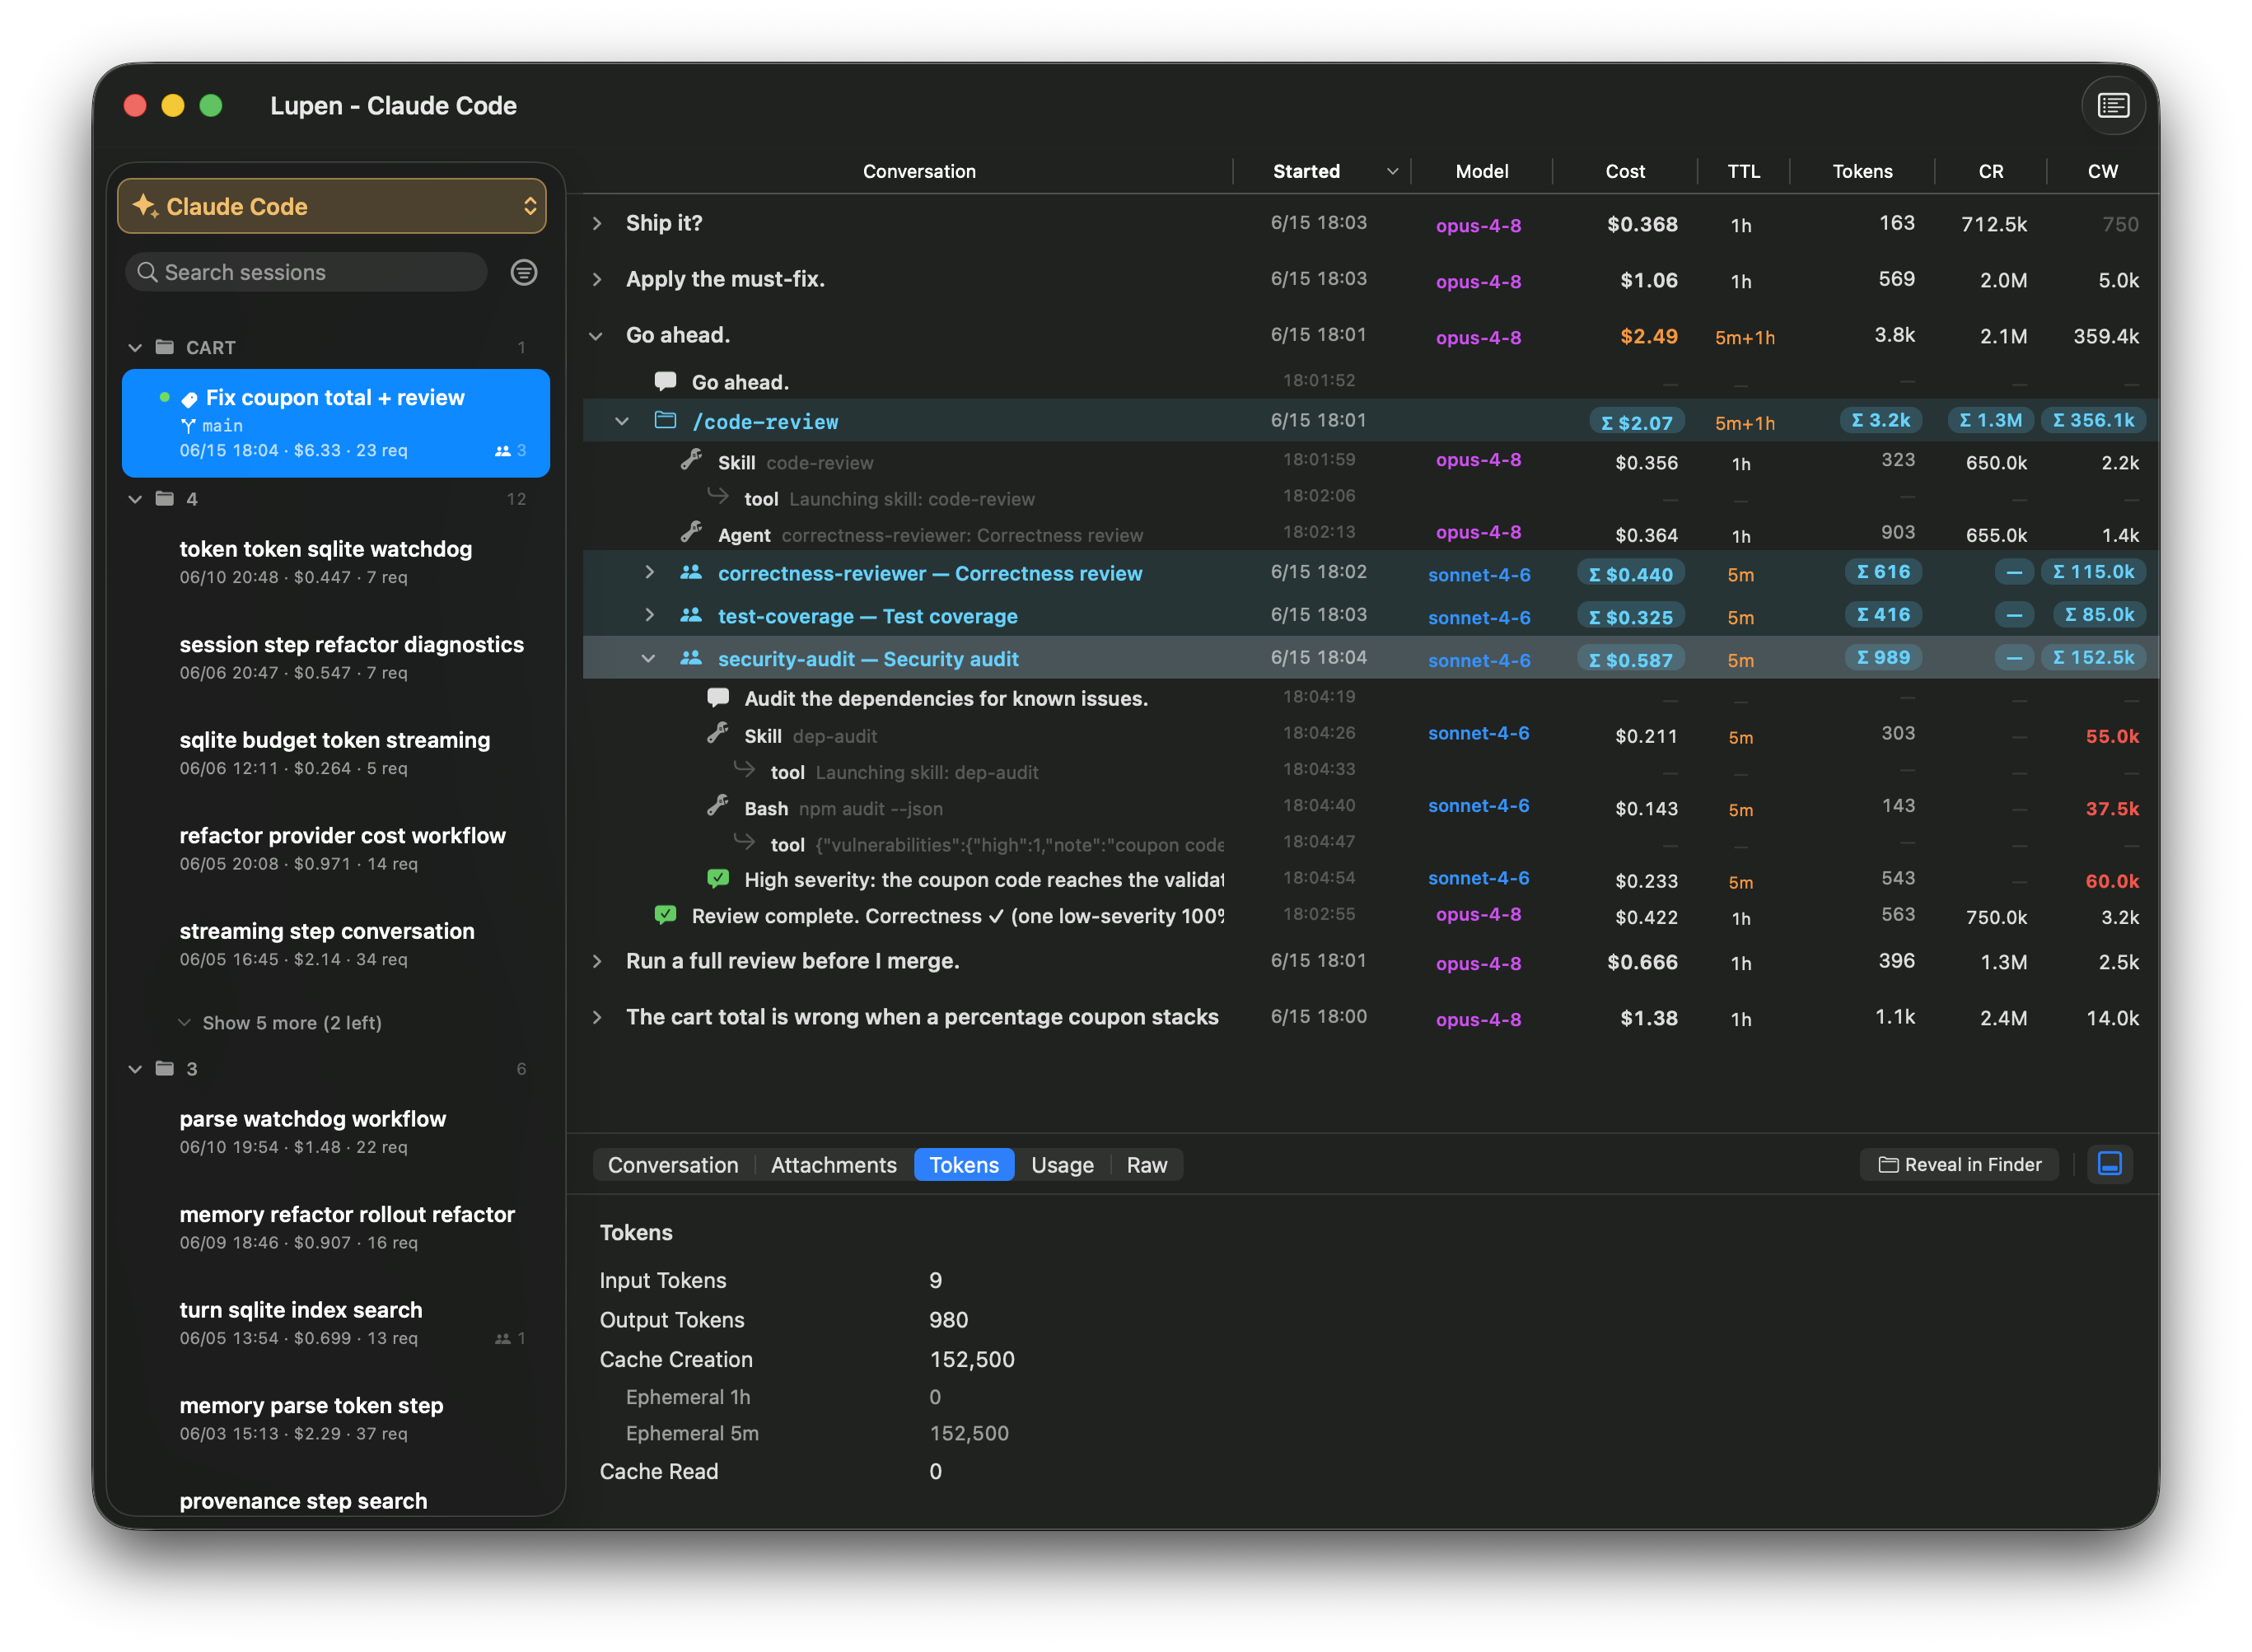Click the green check icon on High severity row
The image size is (2252, 1652).
pos(717,879)
